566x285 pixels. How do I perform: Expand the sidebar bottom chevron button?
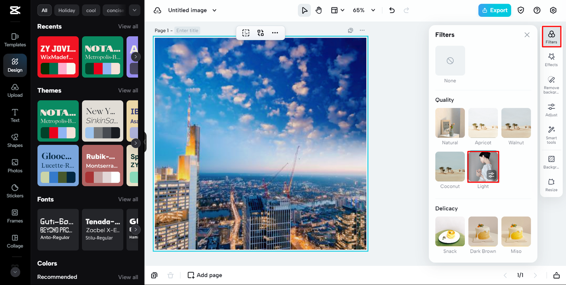click(x=15, y=272)
